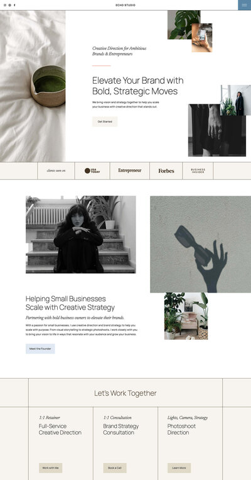This screenshot has width=251, height=480.
Task: Click the Business Insider logo
Action: click(198, 171)
